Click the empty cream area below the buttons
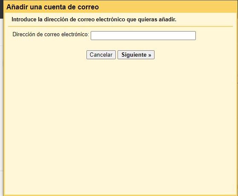This screenshot has height=196, width=238. (120, 126)
